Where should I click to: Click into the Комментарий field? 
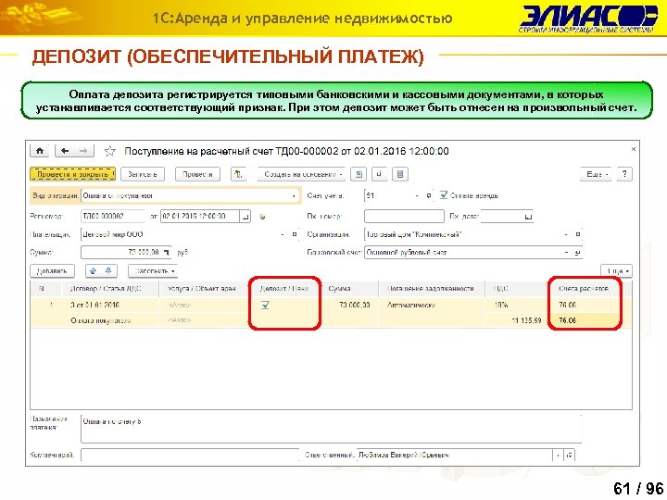[x=190, y=455]
